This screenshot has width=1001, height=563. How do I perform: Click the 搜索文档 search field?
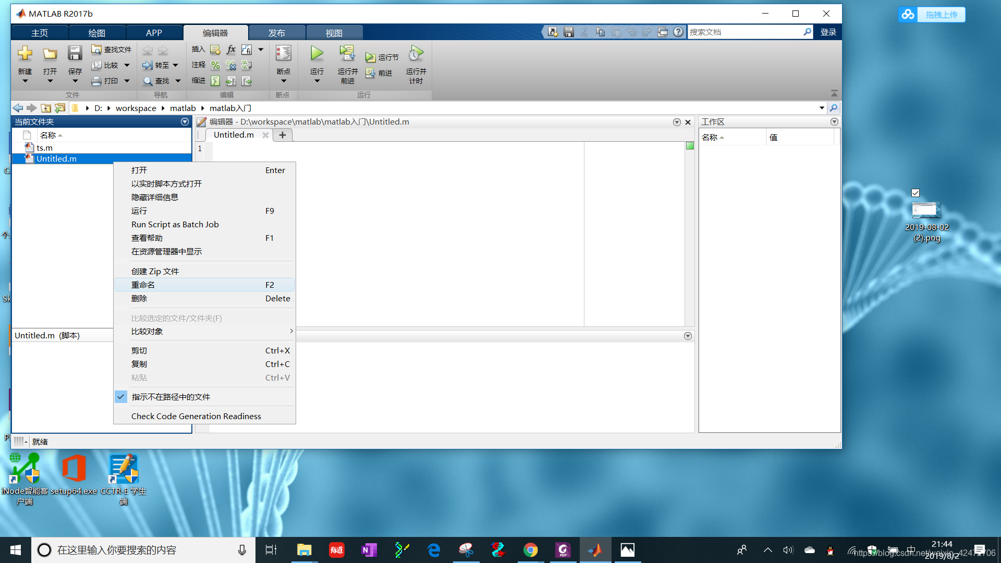coord(744,32)
